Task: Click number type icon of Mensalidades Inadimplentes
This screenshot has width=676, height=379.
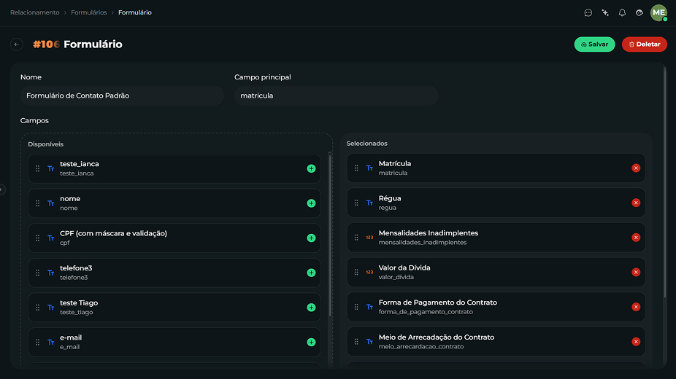Action: coord(369,238)
